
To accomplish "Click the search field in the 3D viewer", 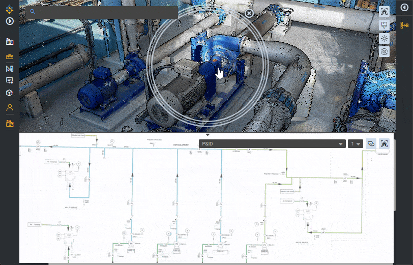I will (x=102, y=12).
